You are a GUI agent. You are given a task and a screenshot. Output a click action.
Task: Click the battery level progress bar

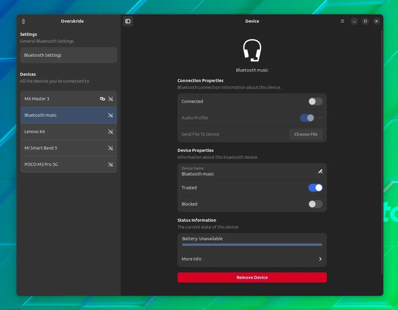coord(252,245)
